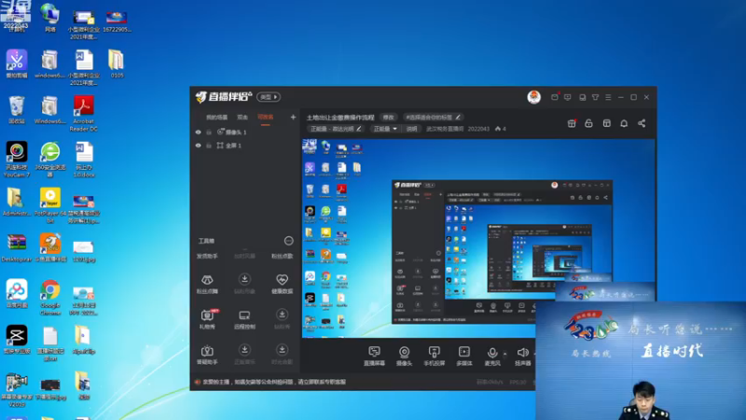Image resolution: width=746 pixels, height=420 pixels.
Task: Open the mail icon with red dot in title bar
Action: (x=555, y=97)
